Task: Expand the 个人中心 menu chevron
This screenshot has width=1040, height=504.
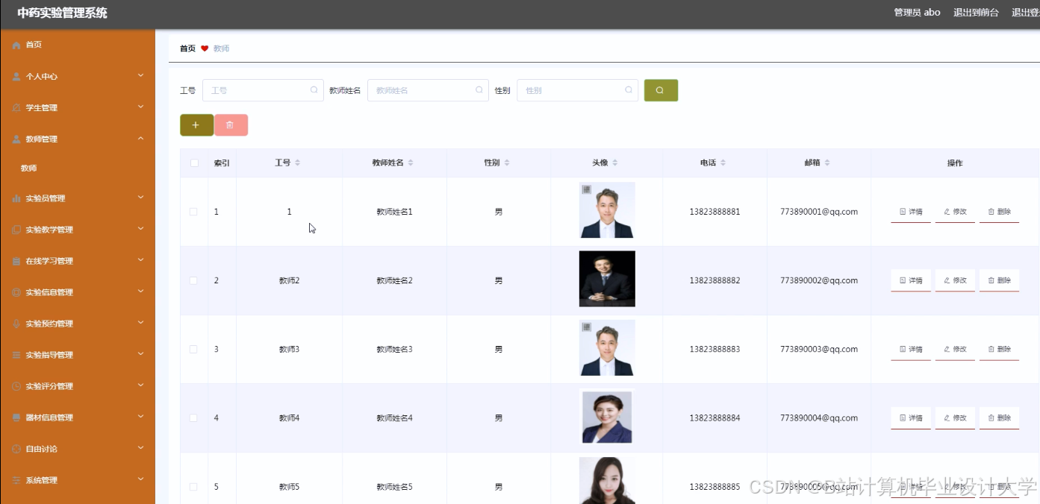Action: (140, 75)
